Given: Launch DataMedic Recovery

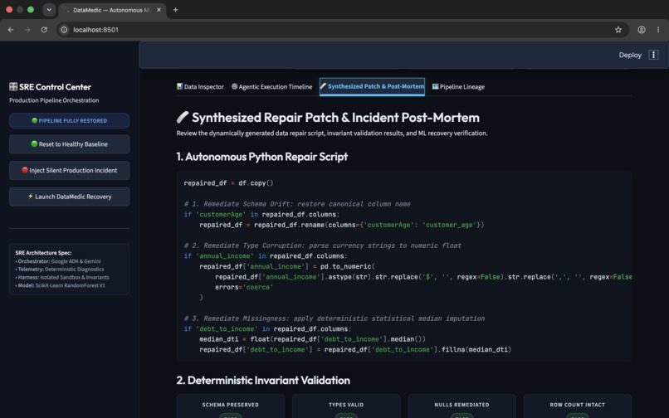Looking at the screenshot, I should [69, 197].
